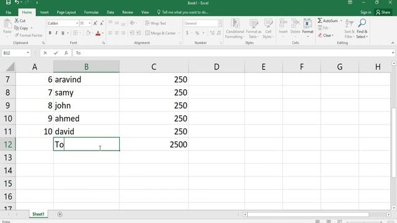Click the Clear eraser icon
This screenshot has height=223, width=397.
[x=320, y=35]
